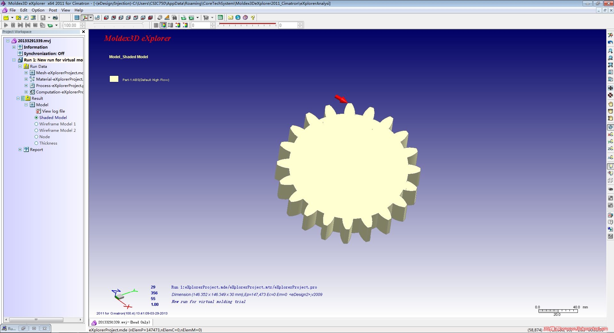This screenshot has width=614, height=333.
Task: Click the View log file icon
Action: pyautogui.click(x=38, y=111)
